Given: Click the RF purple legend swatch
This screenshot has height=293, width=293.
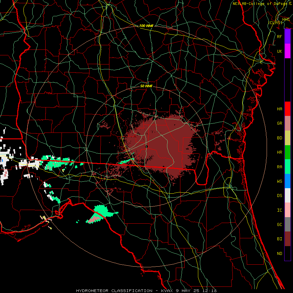Looking at the screenshot, I should [x=287, y=36].
